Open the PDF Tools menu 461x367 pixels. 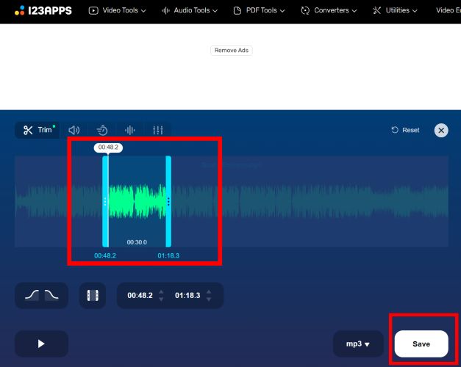pyautogui.click(x=259, y=10)
